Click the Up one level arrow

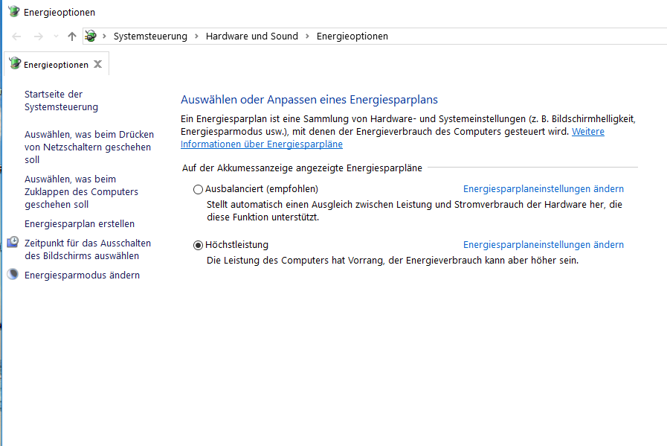click(x=72, y=36)
